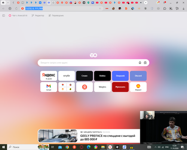Open the blue Deepseek tile
The image size is (187, 150).
point(120,76)
